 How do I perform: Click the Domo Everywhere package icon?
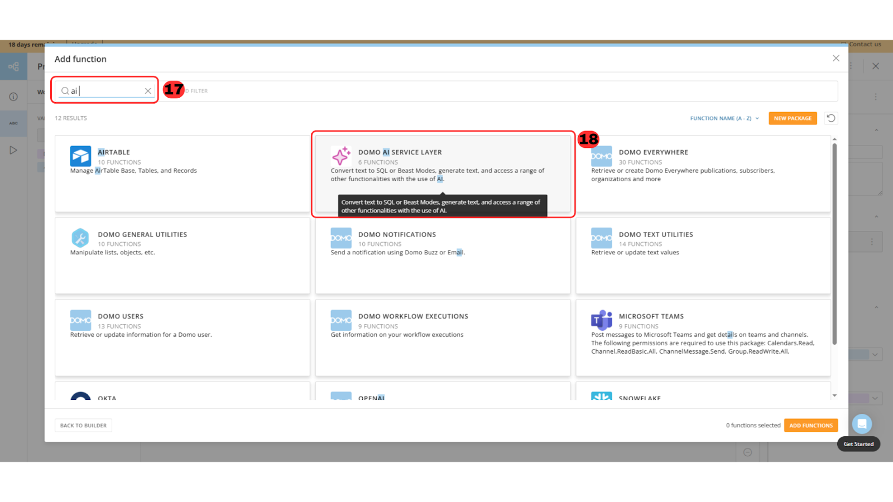click(601, 156)
